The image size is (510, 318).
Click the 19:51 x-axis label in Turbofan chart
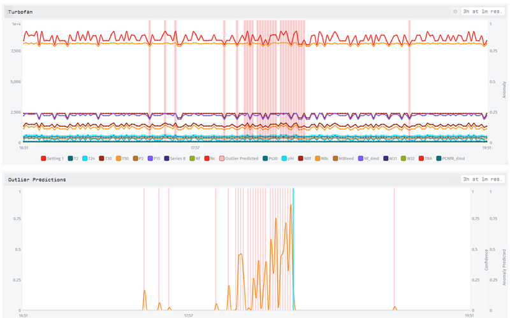486,148
